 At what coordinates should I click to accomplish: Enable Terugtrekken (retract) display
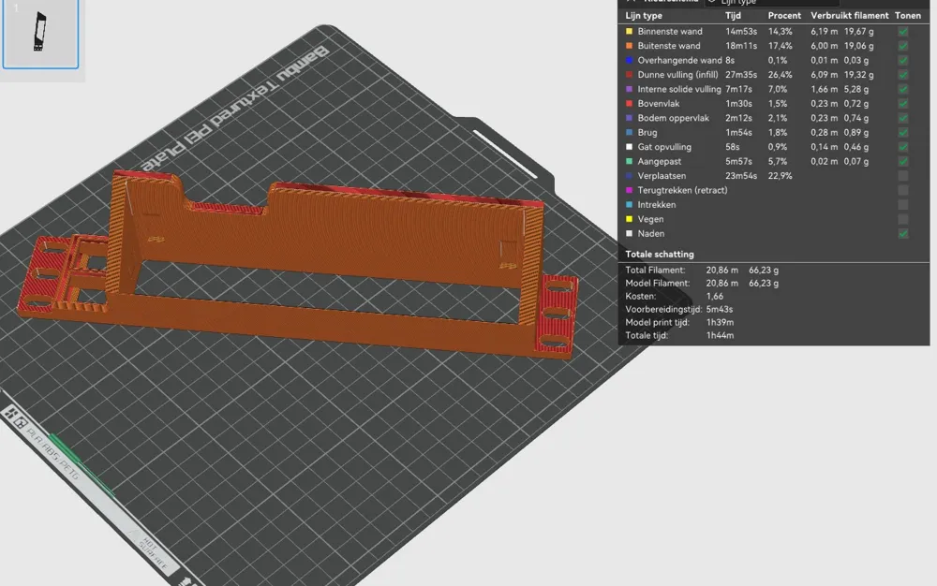pos(903,190)
